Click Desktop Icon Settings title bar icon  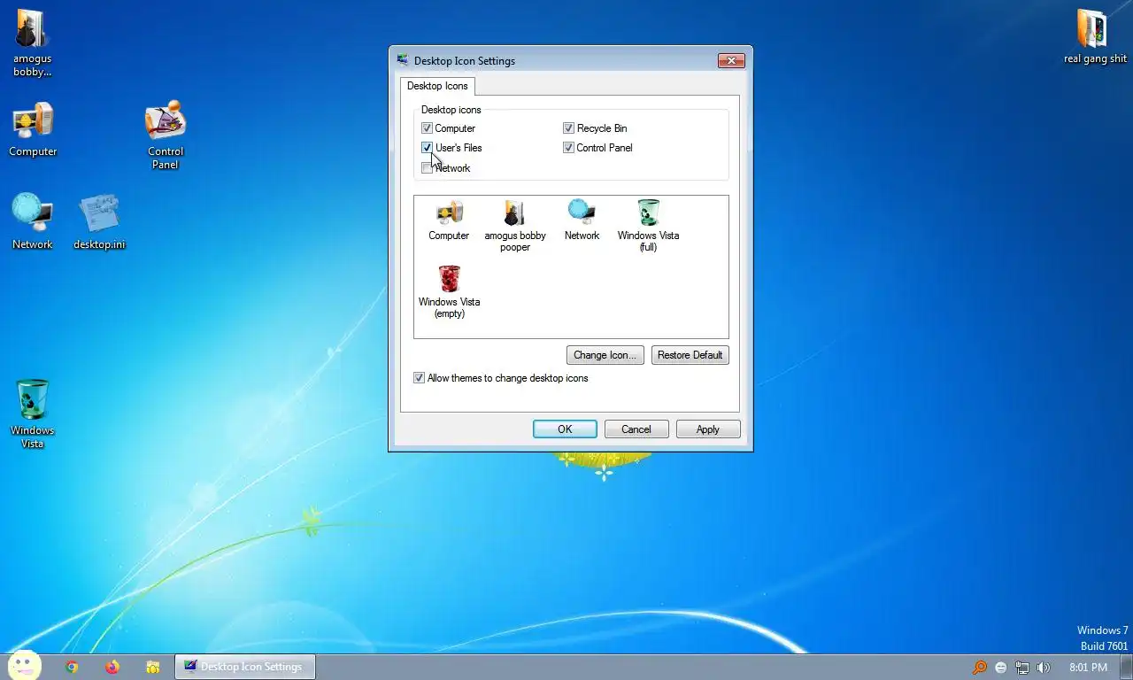[x=404, y=60]
